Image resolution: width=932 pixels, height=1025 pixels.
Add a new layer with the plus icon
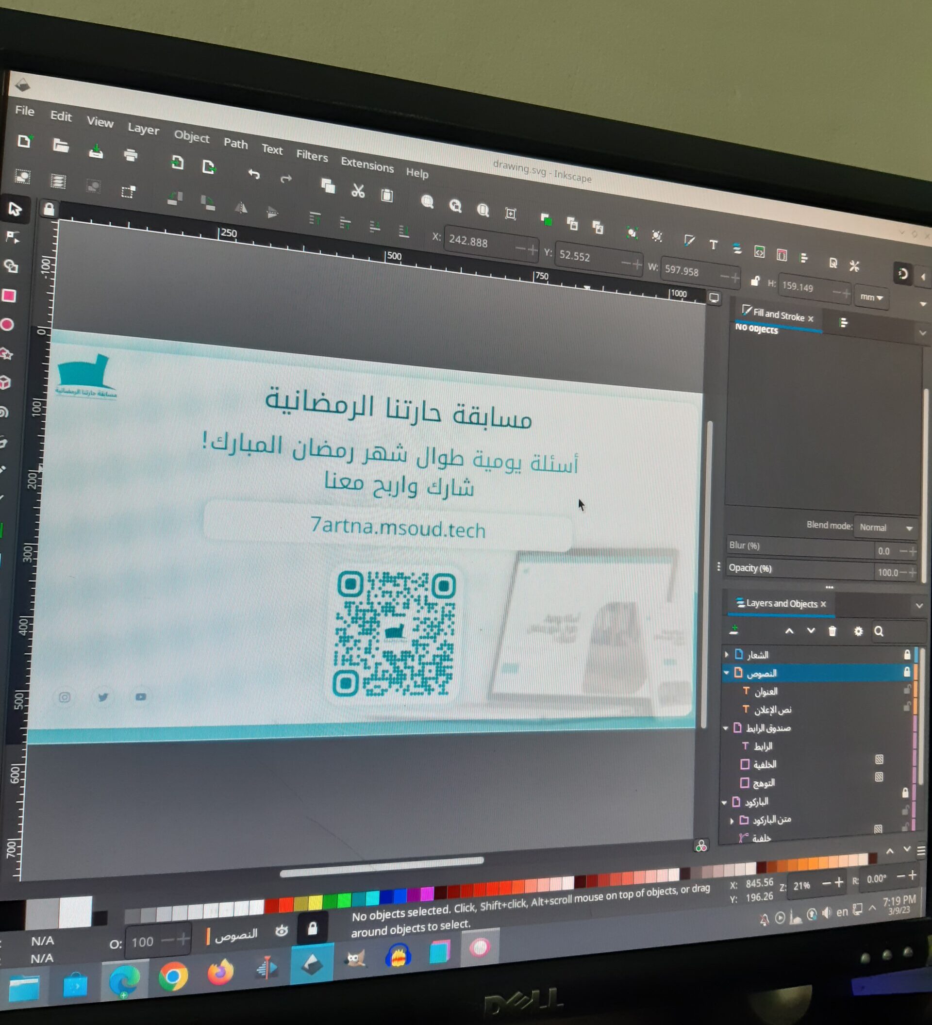tap(733, 630)
